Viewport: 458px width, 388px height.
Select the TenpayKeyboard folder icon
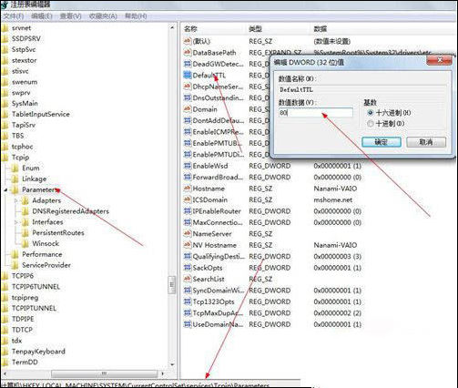pyautogui.click(x=5, y=352)
